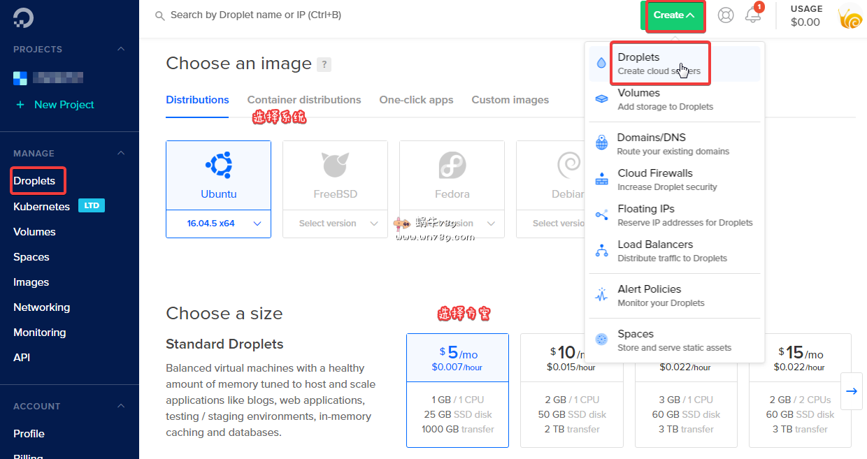This screenshot has height=459, width=867.
Task: Collapse the MANAGE sidebar section
Action: [121, 153]
